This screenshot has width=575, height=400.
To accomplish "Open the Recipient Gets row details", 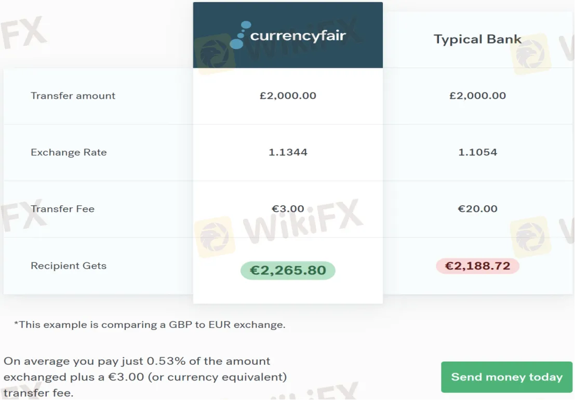I will click(68, 265).
